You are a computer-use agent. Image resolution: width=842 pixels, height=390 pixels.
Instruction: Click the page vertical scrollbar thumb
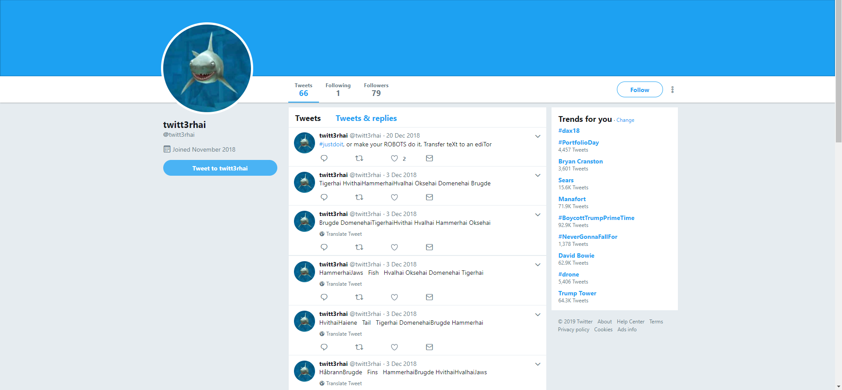pyautogui.click(x=838, y=72)
